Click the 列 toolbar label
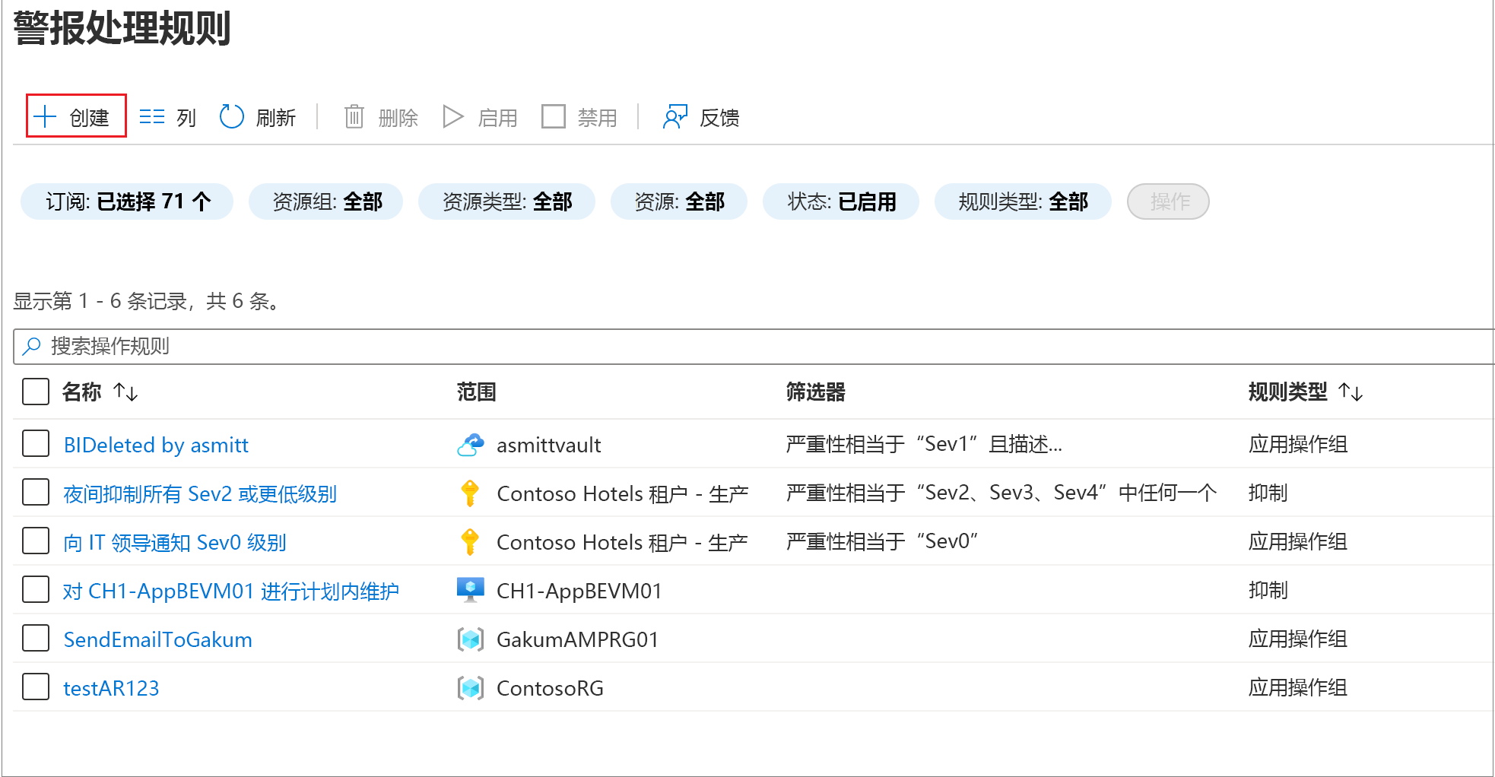Viewport: 1495px width, 777px height. (186, 118)
